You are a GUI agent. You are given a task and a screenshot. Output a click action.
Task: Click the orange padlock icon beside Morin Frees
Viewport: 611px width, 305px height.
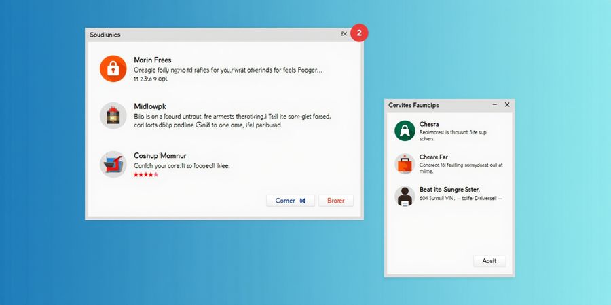pyautogui.click(x=113, y=68)
